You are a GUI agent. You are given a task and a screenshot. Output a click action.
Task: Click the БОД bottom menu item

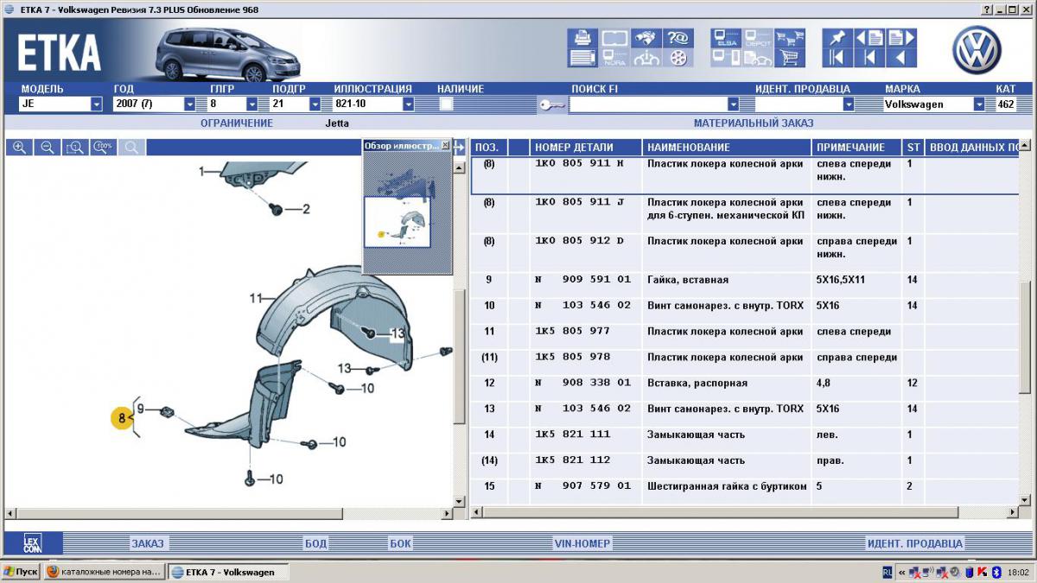coord(315,543)
